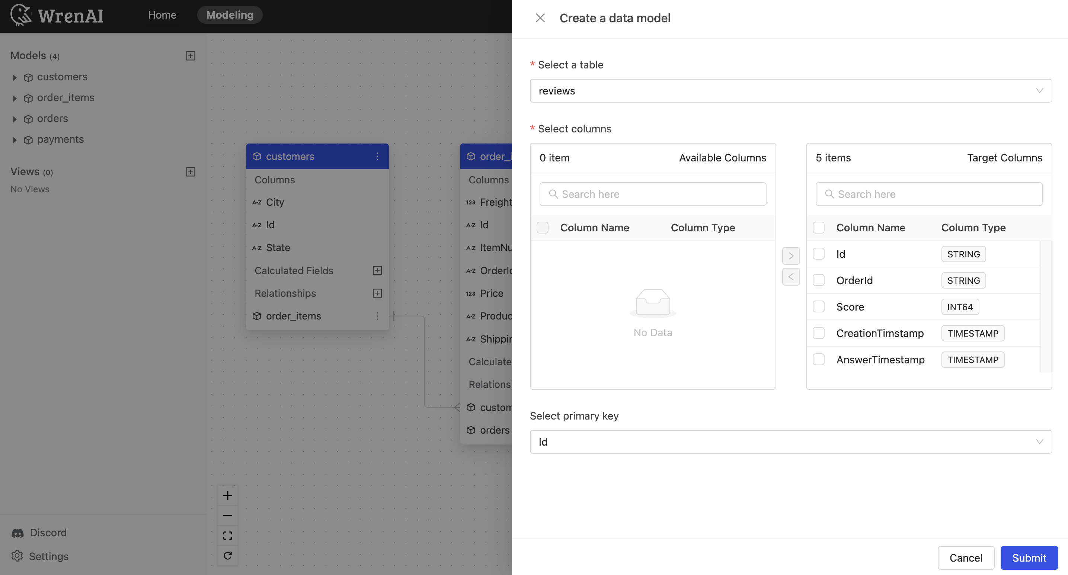
Task: Check the AnswerTimestamp column checkbox
Action: (818, 359)
